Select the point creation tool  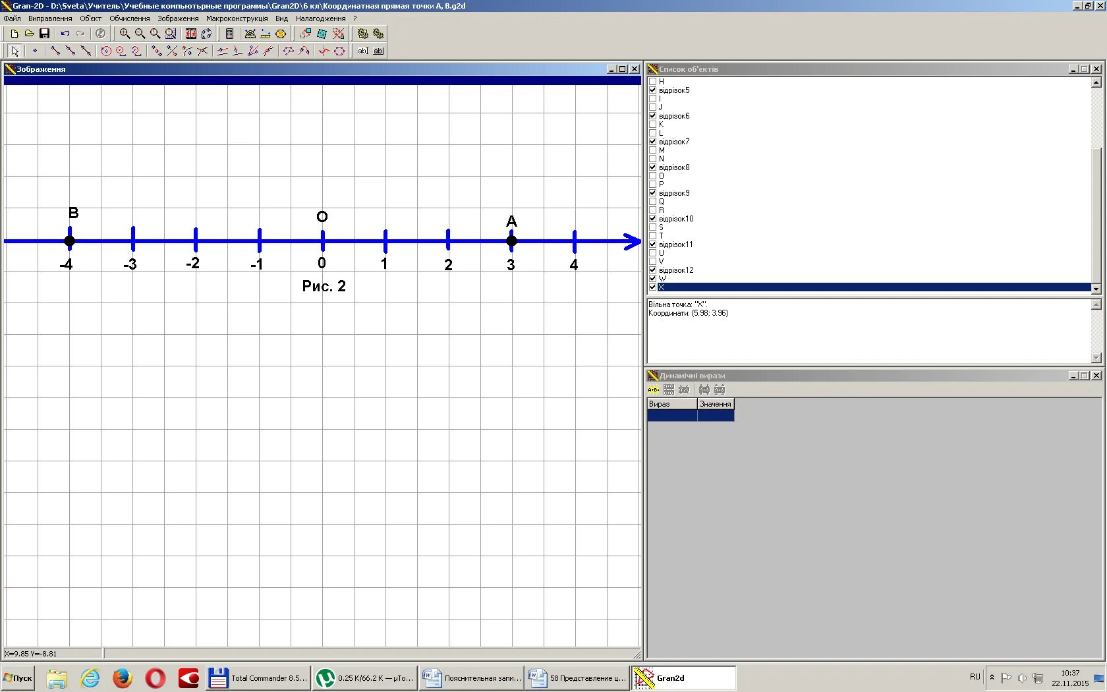coord(35,51)
